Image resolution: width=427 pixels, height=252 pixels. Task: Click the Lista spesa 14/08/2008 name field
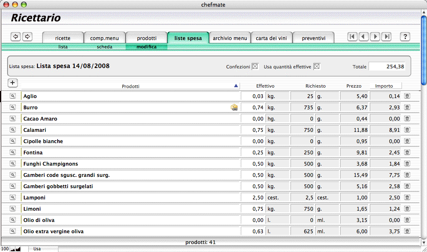73,66
